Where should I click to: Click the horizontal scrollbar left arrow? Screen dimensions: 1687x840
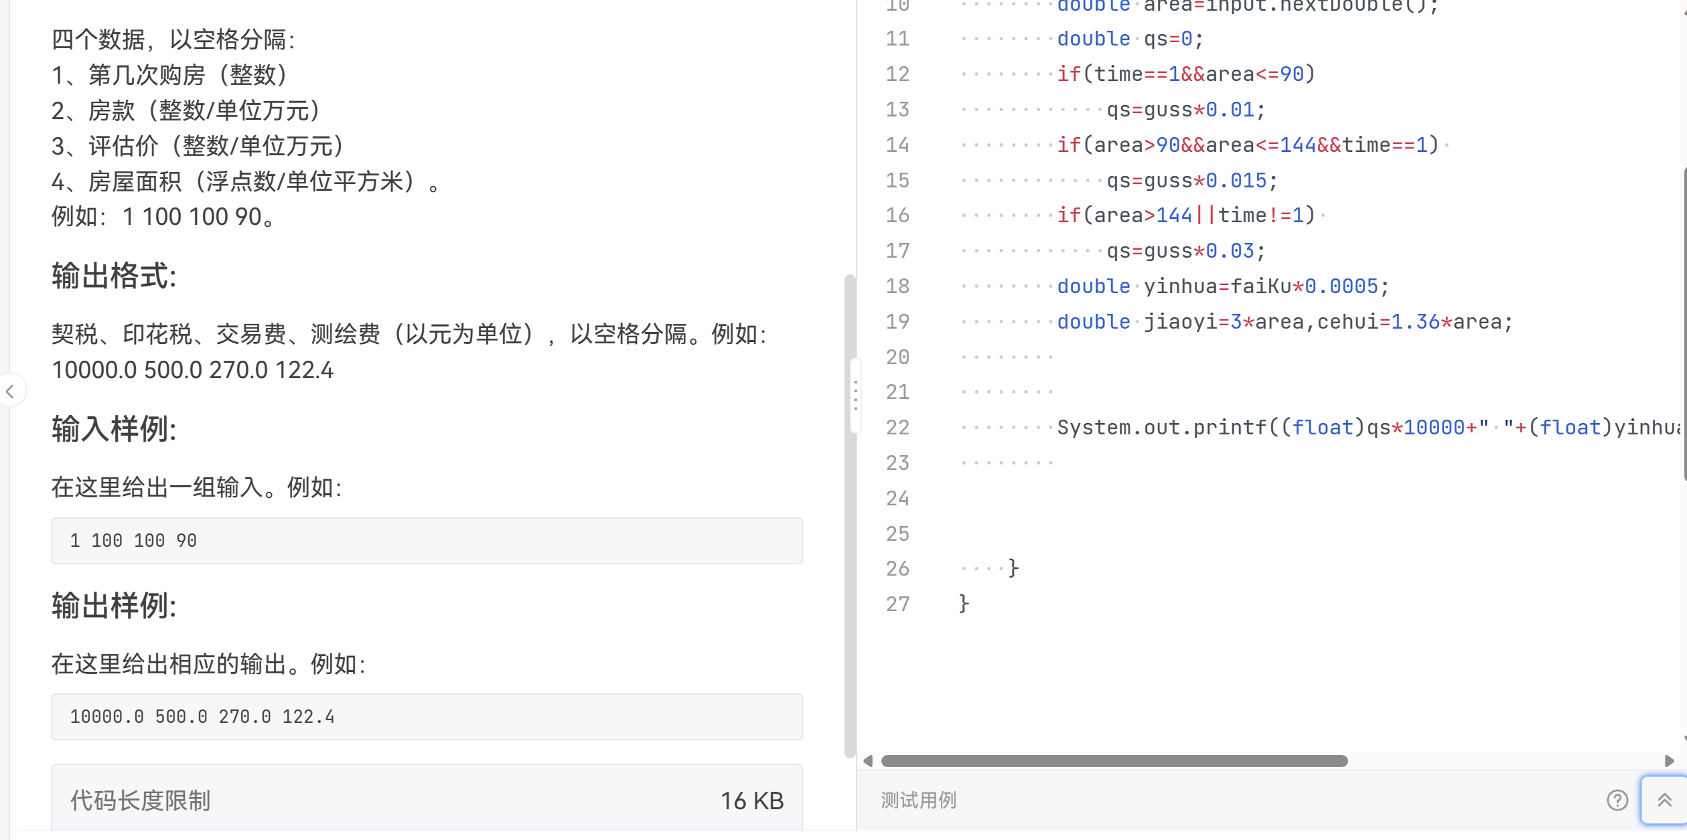tap(868, 761)
